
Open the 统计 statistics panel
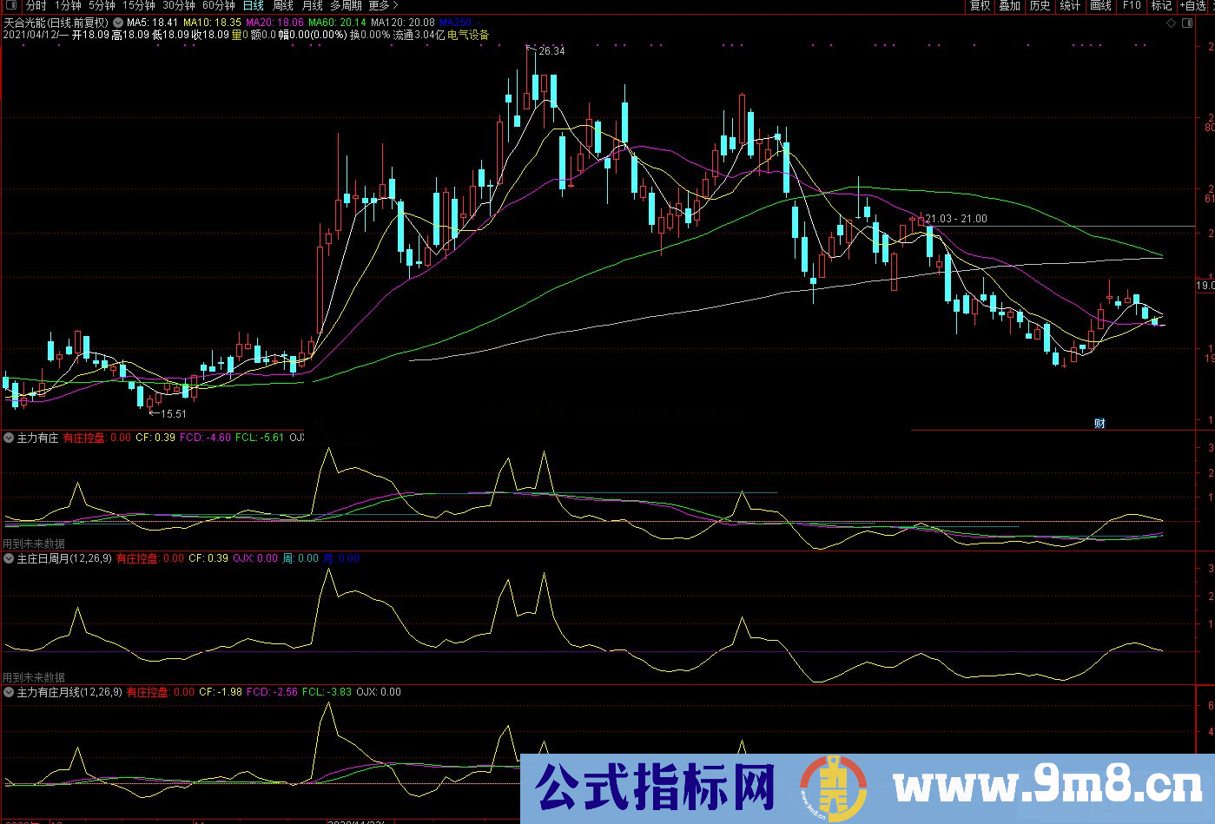coord(1069,6)
